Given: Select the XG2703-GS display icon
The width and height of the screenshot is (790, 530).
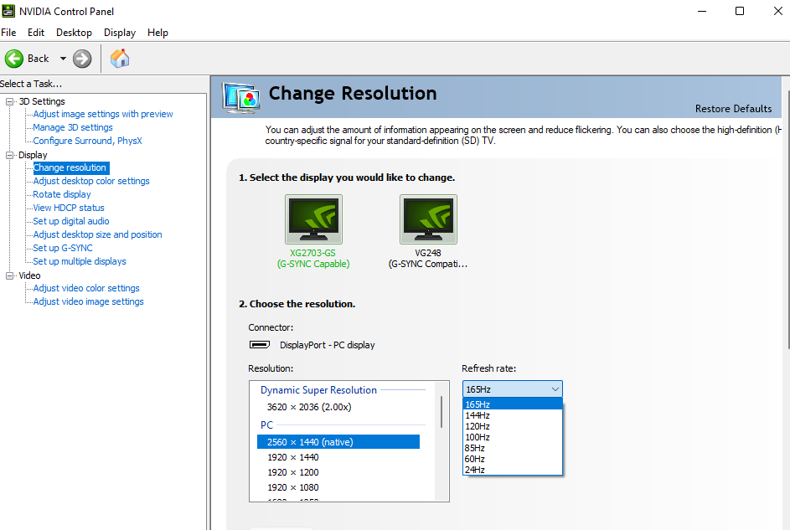Looking at the screenshot, I should click(313, 219).
